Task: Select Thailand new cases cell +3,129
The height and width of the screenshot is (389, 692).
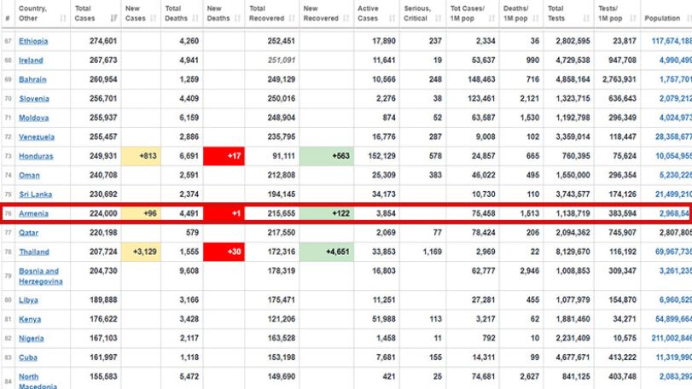Action: click(x=141, y=252)
